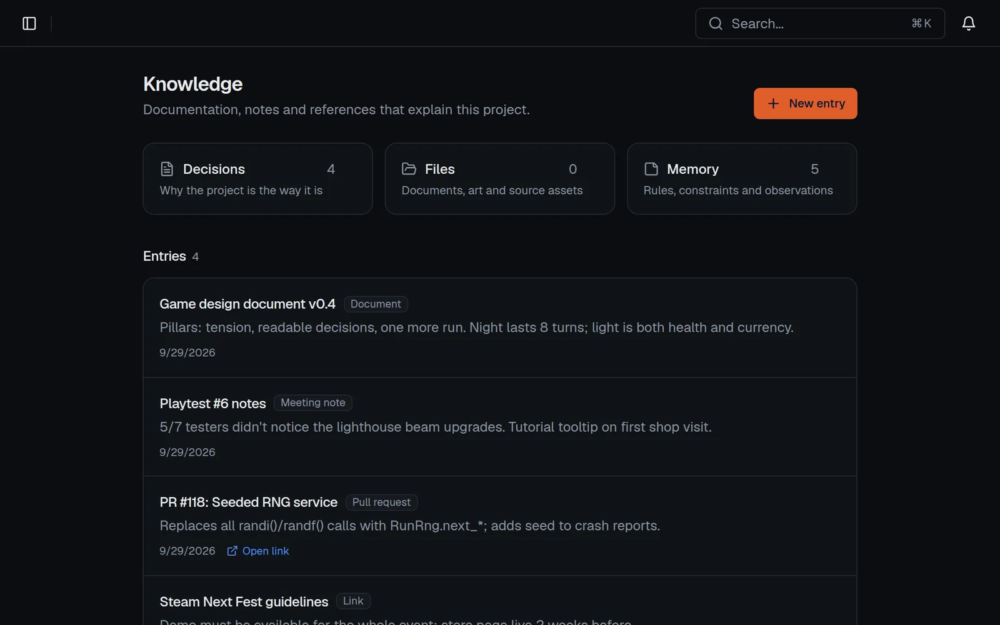Click 'Why the project is the way it is'

point(241,191)
